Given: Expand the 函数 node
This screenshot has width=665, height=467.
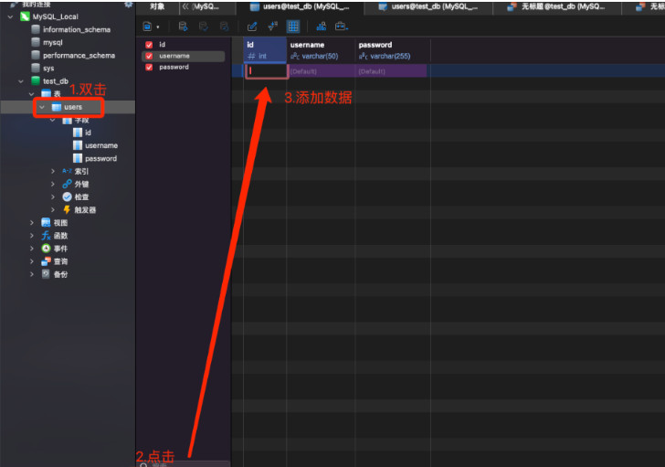Looking at the screenshot, I should click(x=32, y=236).
